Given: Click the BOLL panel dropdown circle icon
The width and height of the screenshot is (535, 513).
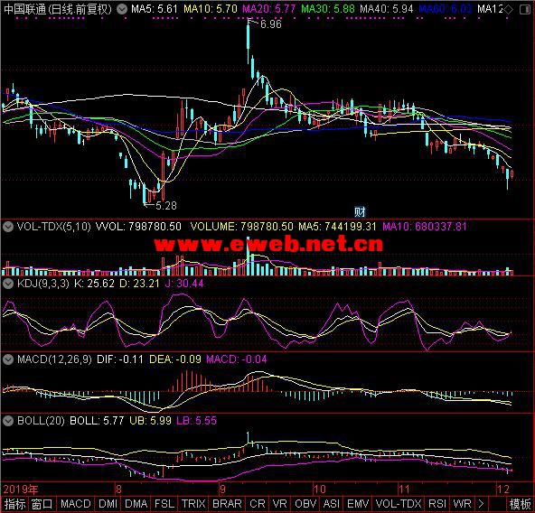Looking at the screenshot, I should 8,421.
